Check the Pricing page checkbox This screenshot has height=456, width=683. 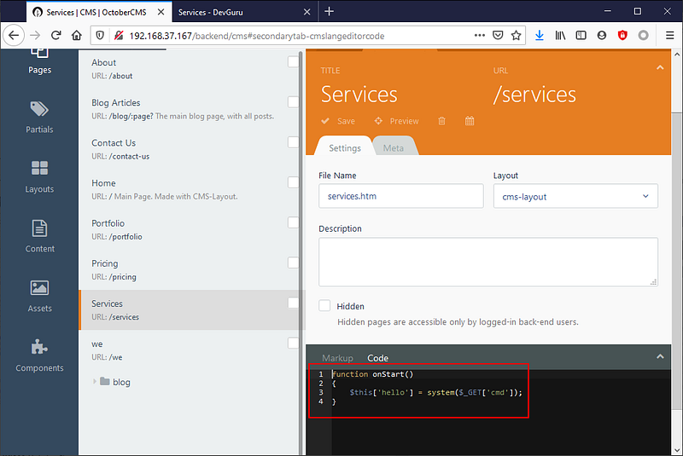pos(293,263)
